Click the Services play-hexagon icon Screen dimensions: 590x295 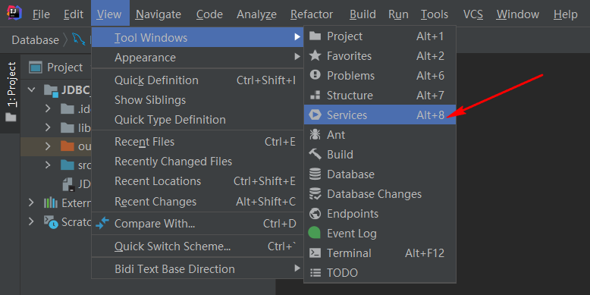point(315,115)
